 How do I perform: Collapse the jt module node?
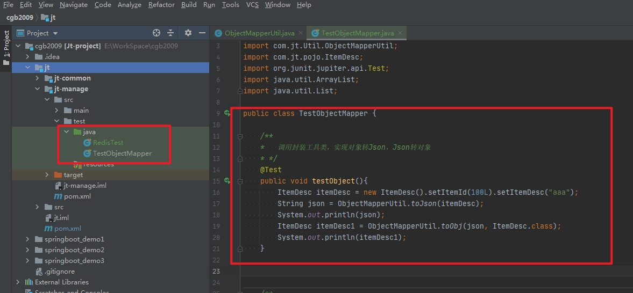click(x=27, y=67)
